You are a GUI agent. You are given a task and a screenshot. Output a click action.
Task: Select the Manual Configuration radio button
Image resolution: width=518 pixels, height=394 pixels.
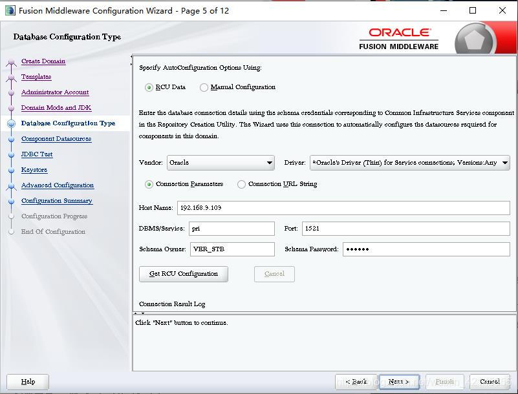(204, 87)
